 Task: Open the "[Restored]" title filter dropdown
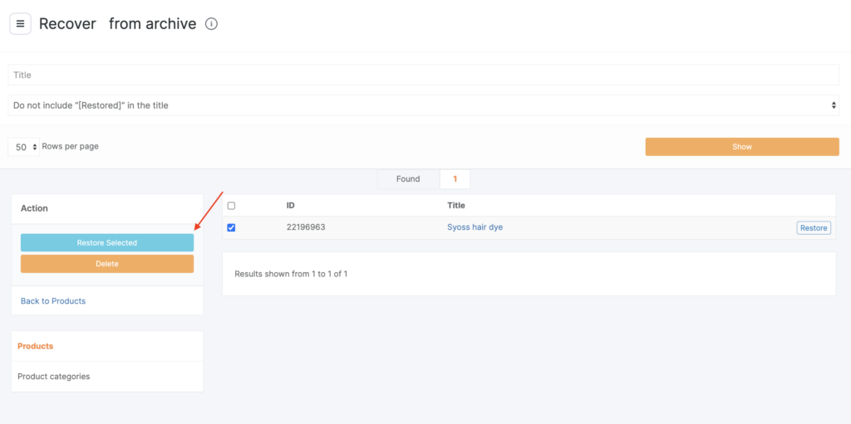click(x=423, y=105)
